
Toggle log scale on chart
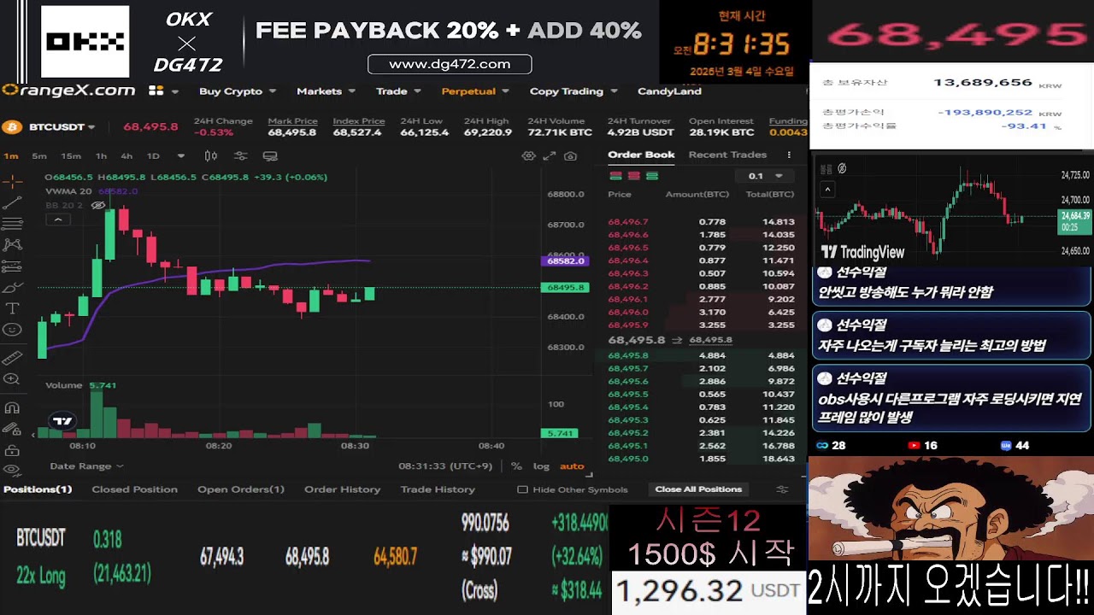tap(541, 466)
